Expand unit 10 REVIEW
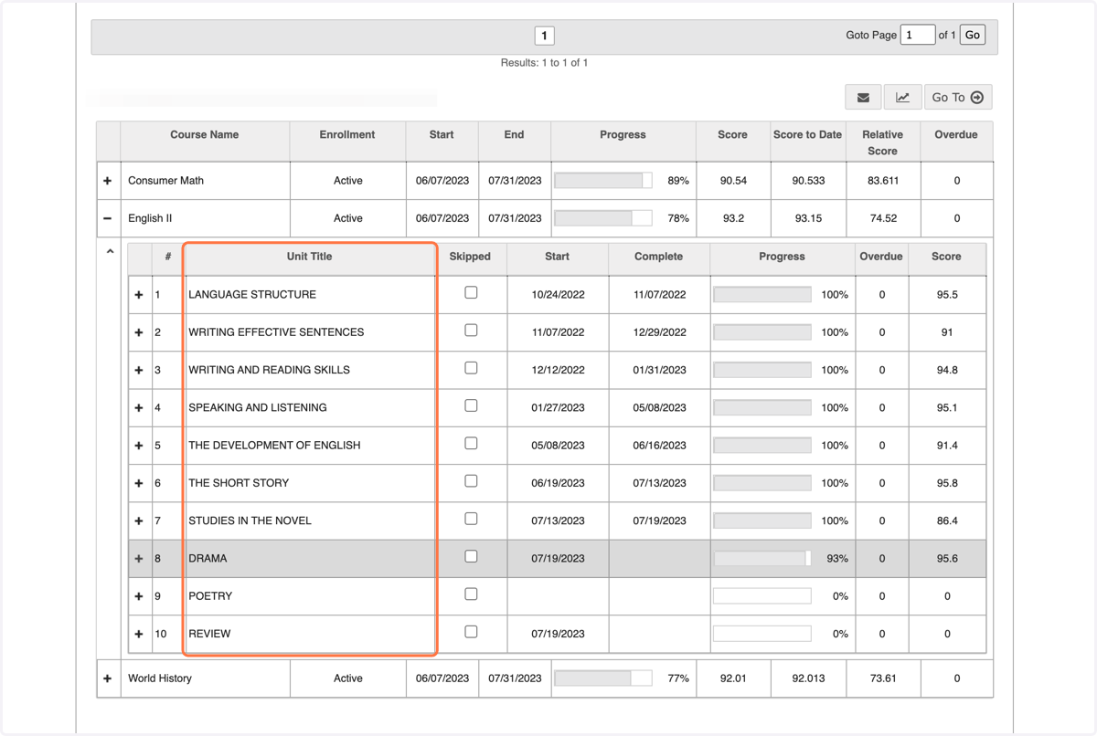 pyautogui.click(x=139, y=634)
